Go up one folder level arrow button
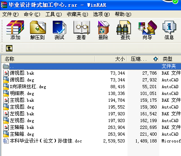 pyautogui.click(x=9, y=48)
